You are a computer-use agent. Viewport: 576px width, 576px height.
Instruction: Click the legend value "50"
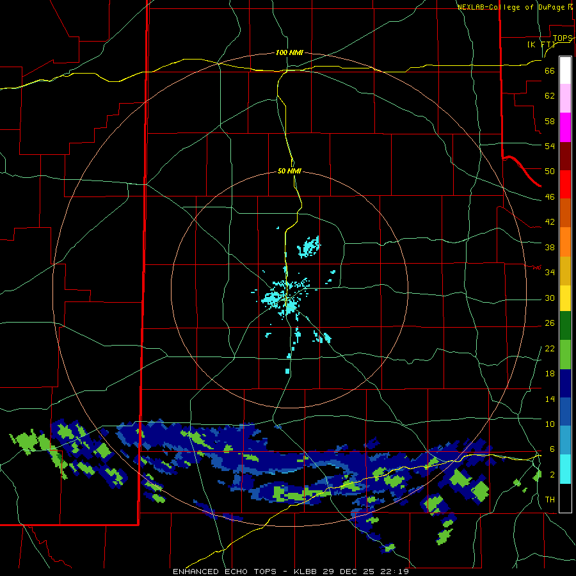tap(550, 172)
